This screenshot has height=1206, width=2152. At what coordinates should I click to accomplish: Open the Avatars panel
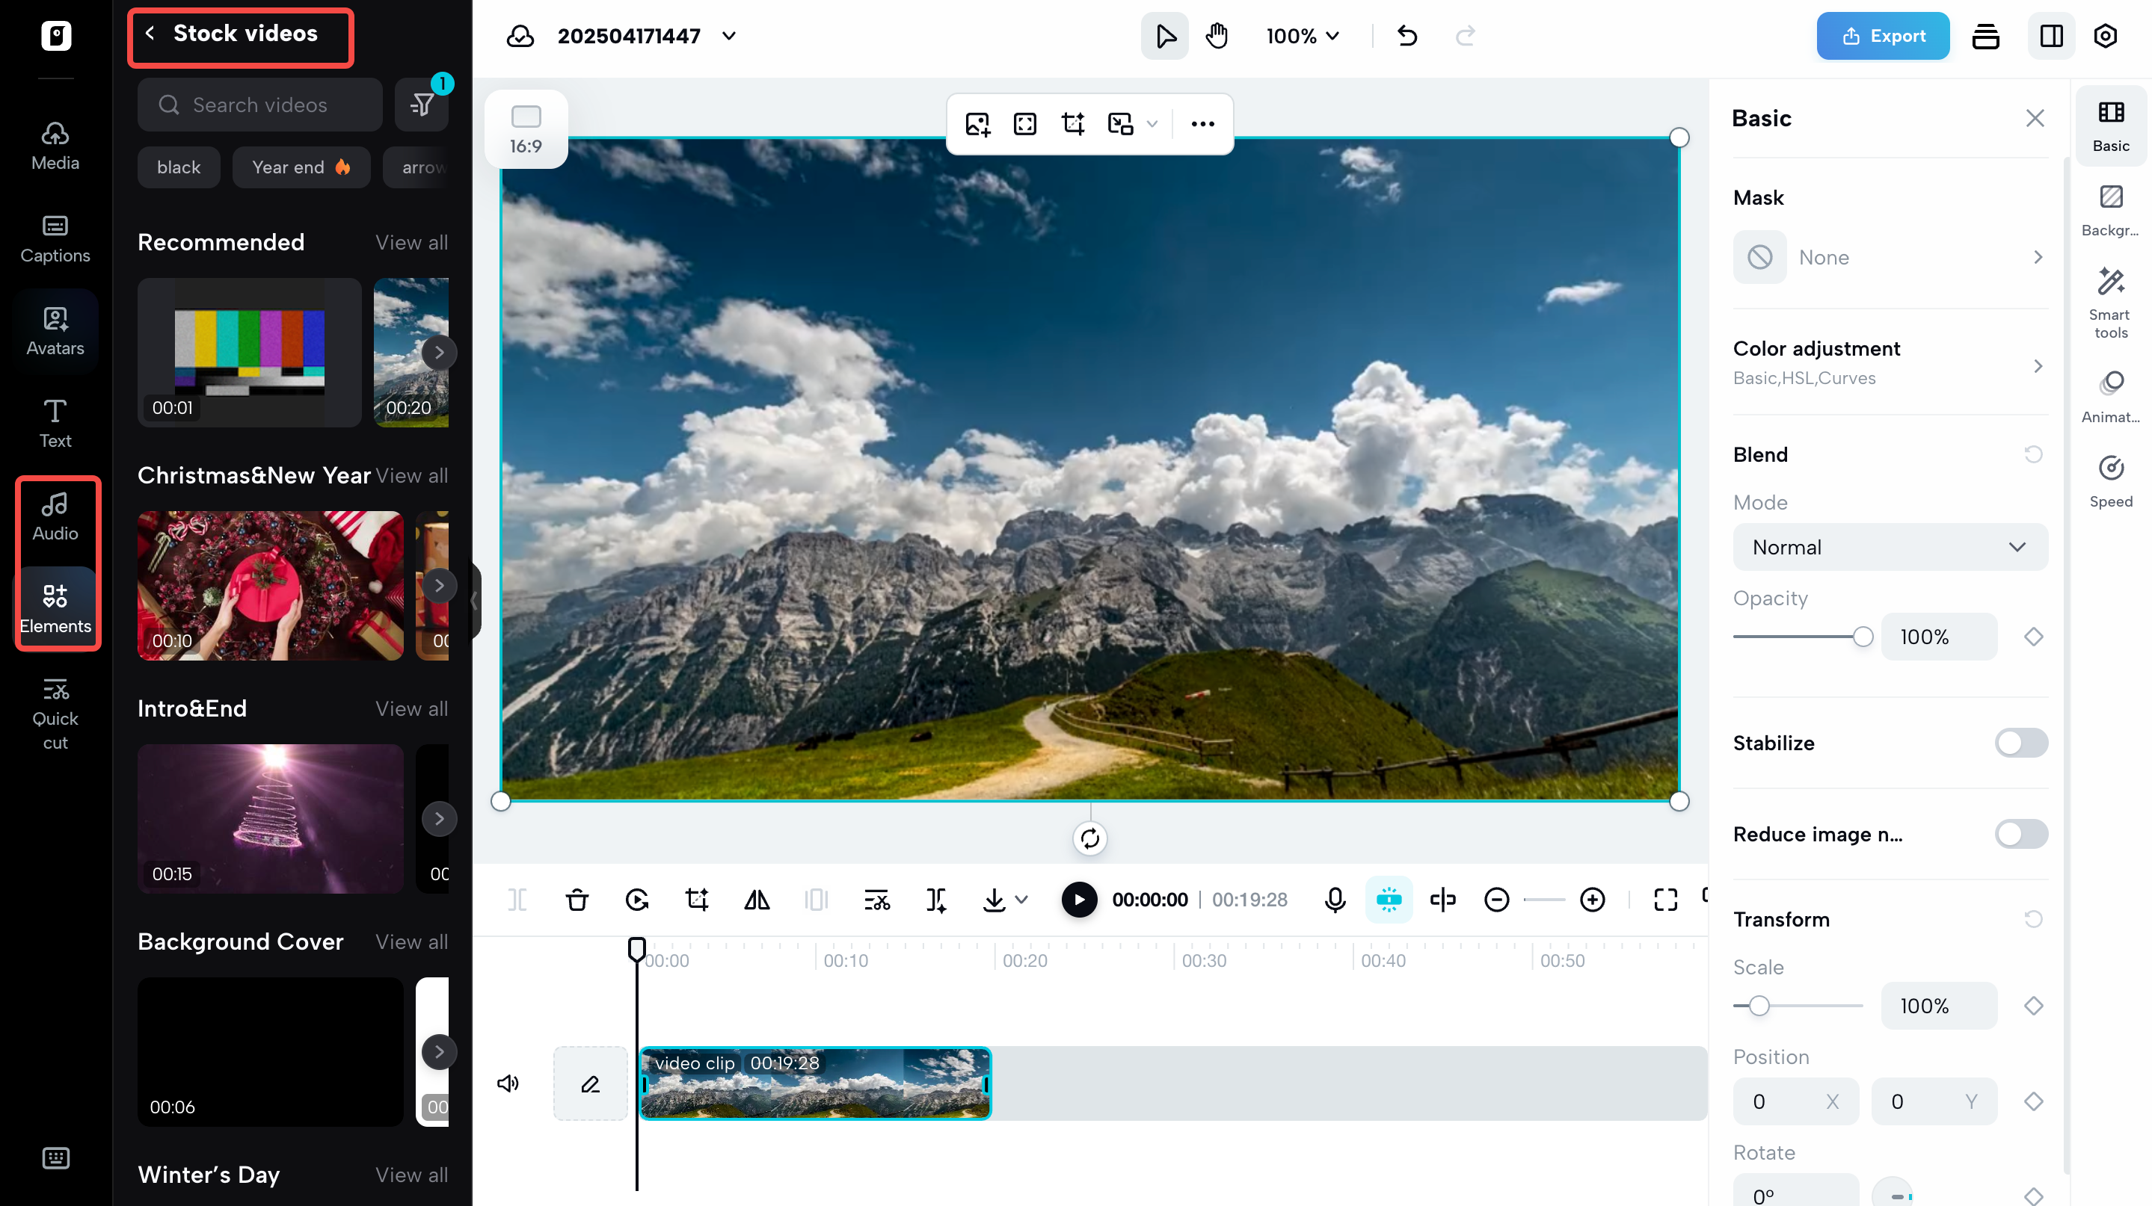(x=55, y=330)
